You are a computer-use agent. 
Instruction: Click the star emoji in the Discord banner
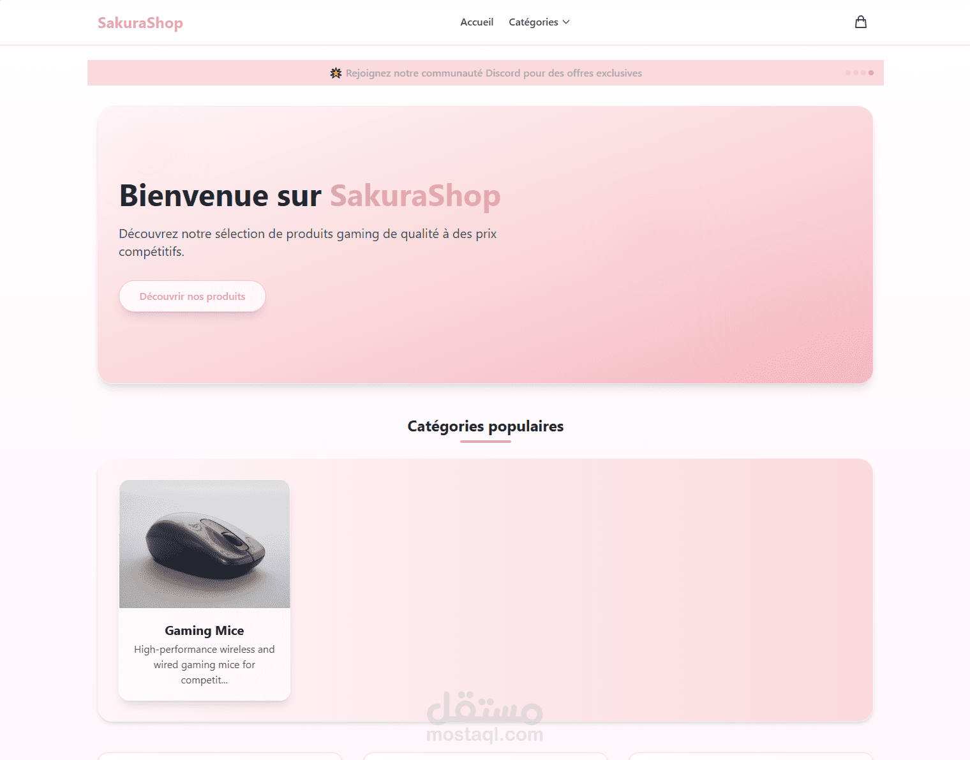[336, 73]
